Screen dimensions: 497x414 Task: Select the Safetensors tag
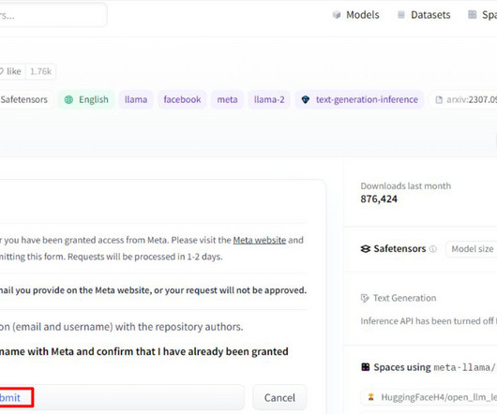[25, 99]
